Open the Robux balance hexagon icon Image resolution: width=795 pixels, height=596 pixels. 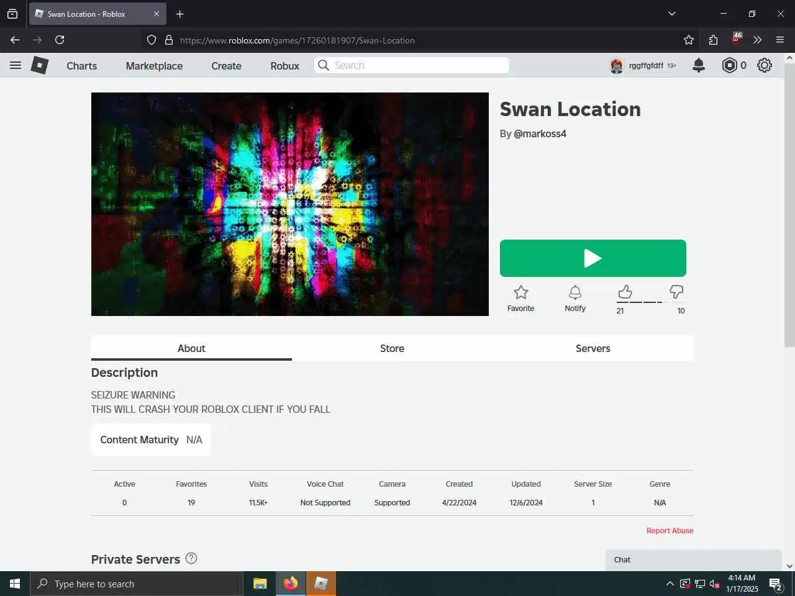[729, 65]
